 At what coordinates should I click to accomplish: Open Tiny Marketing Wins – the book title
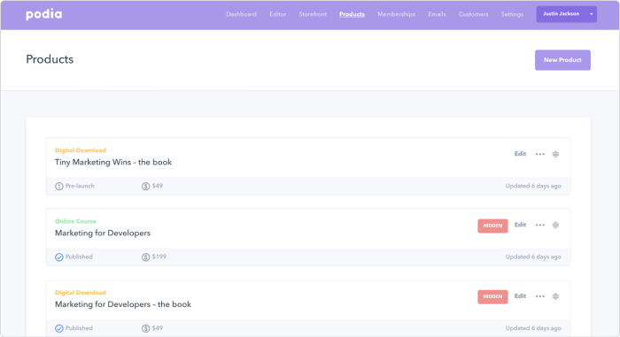(113, 163)
